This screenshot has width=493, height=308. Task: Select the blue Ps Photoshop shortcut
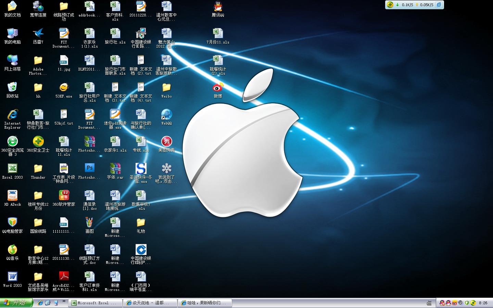tap(89, 171)
